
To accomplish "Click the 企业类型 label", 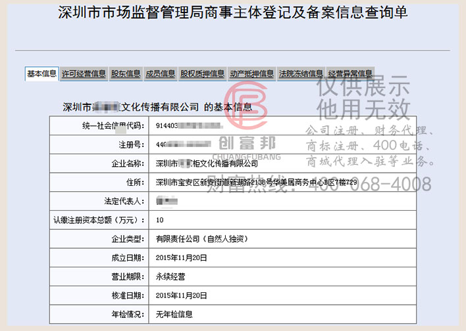I will coord(128,239).
